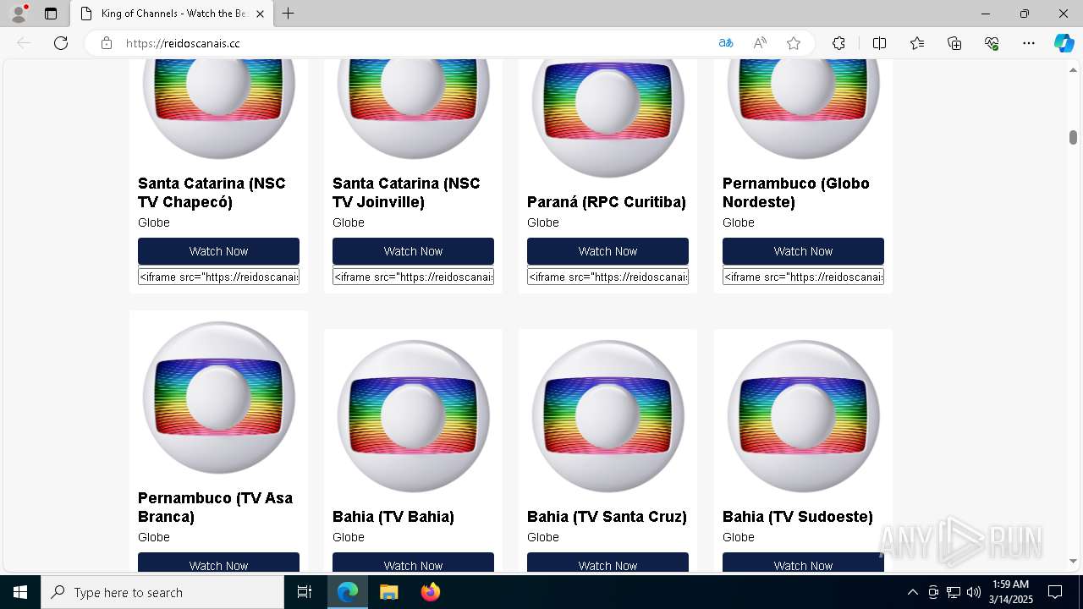Click title Pernambuco (Globo Nordeste)
The image size is (1083, 609).
pyautogui.click(x=795, y=193)
